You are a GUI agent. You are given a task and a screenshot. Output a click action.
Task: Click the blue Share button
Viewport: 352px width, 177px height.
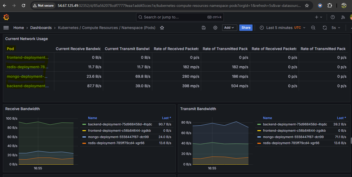(x=246, y=28)
